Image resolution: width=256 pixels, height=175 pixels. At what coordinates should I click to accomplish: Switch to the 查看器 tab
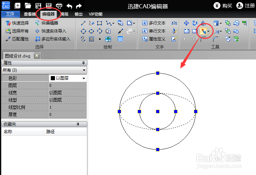pos(30,14)
